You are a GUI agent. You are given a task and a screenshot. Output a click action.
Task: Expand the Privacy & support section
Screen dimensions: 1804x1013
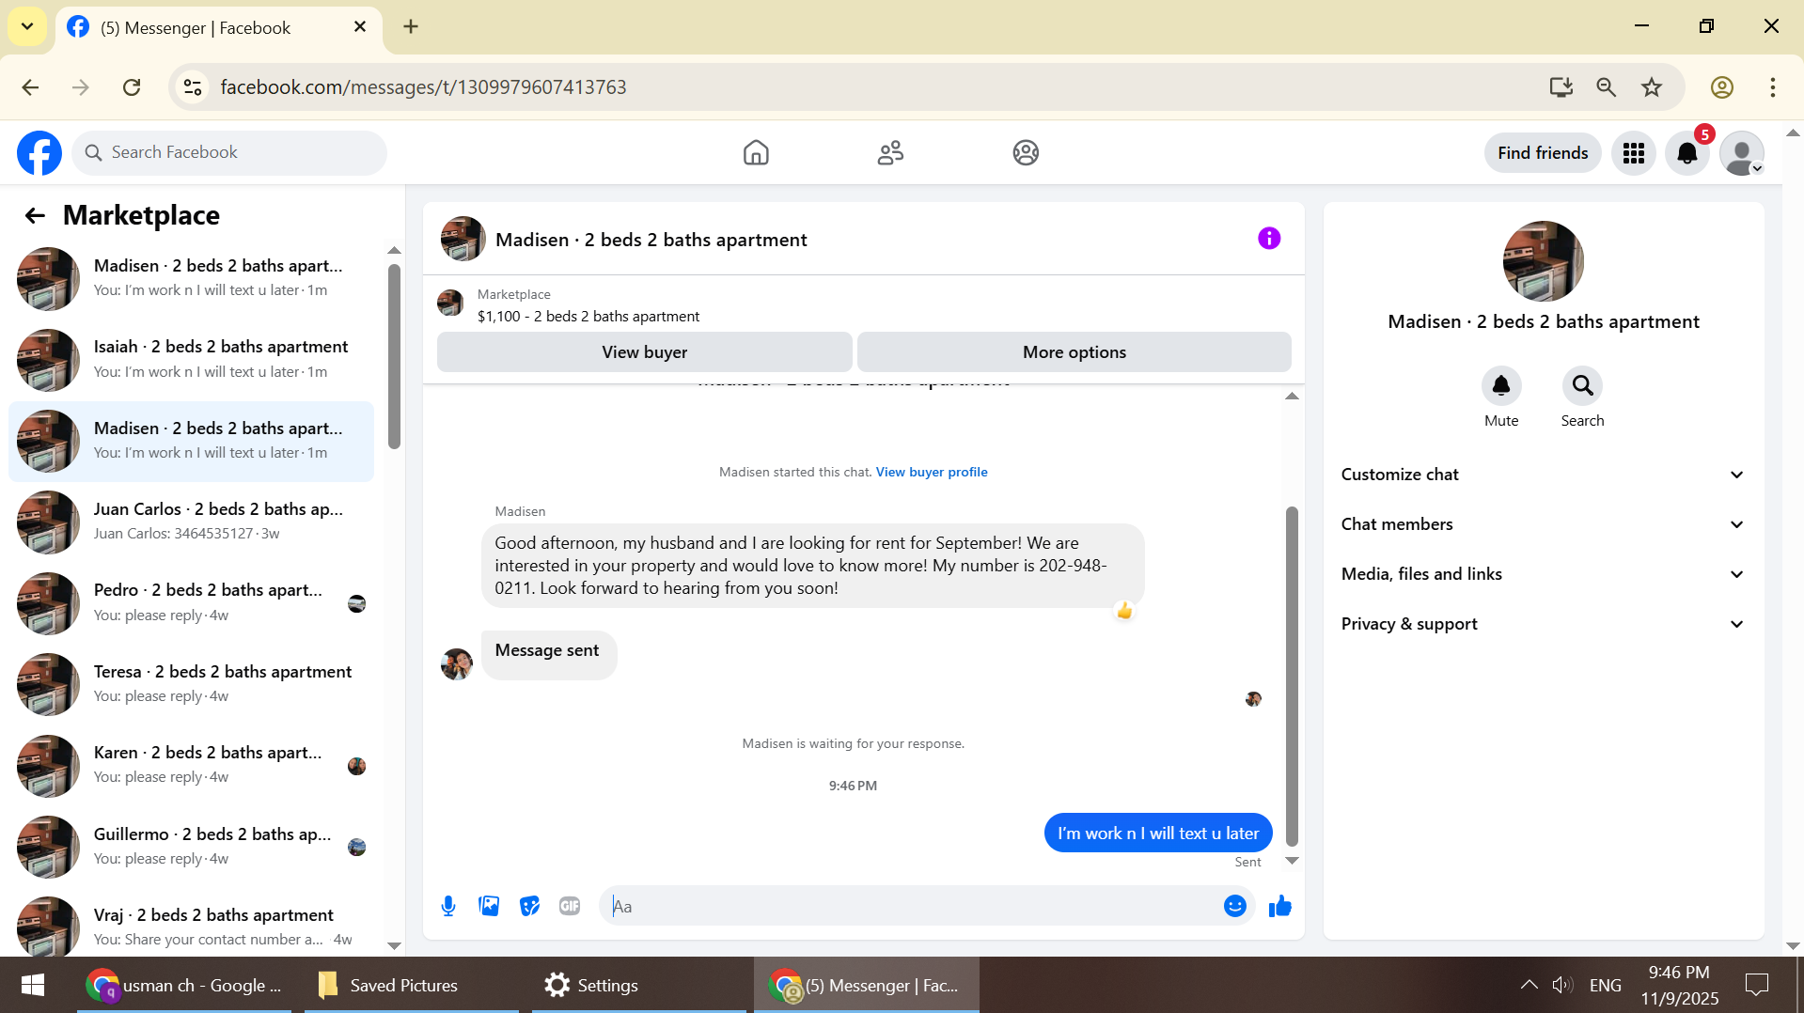1544,624
